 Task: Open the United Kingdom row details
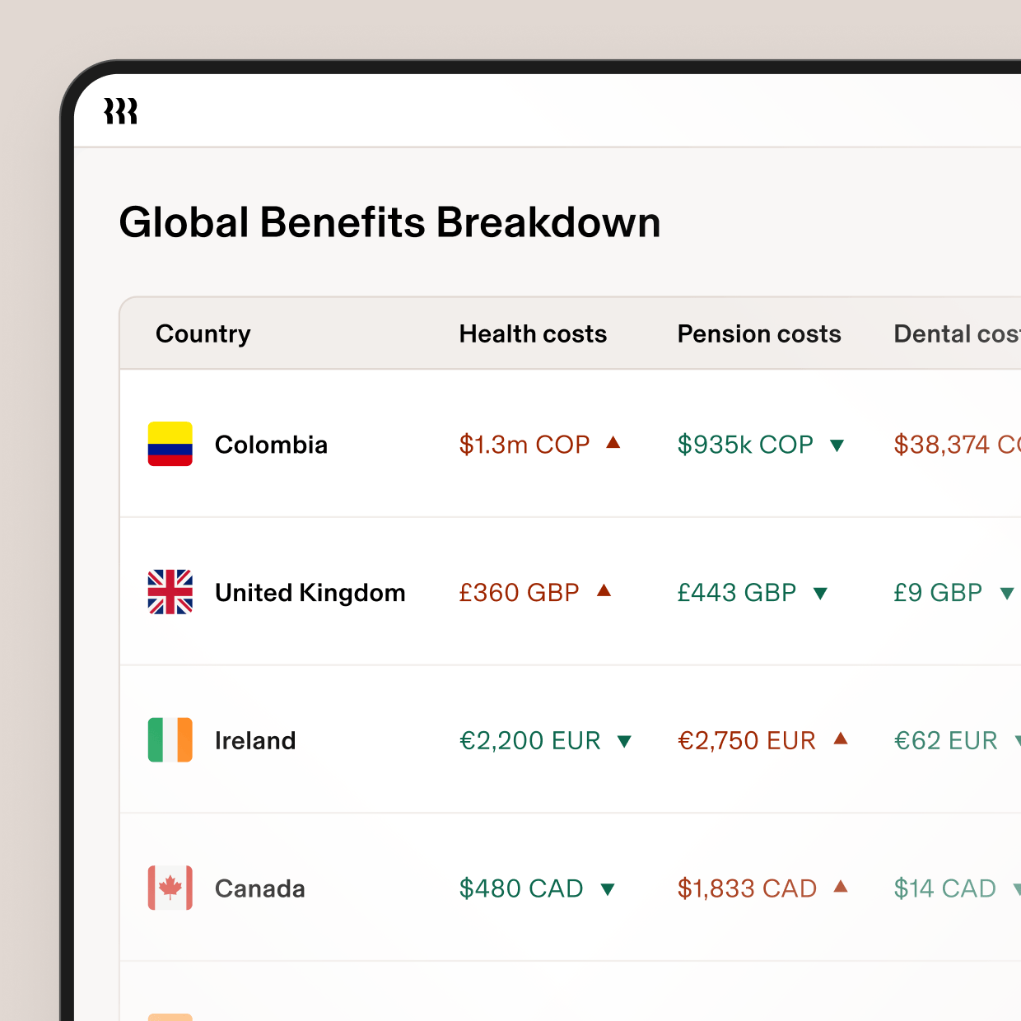point(310,592)
